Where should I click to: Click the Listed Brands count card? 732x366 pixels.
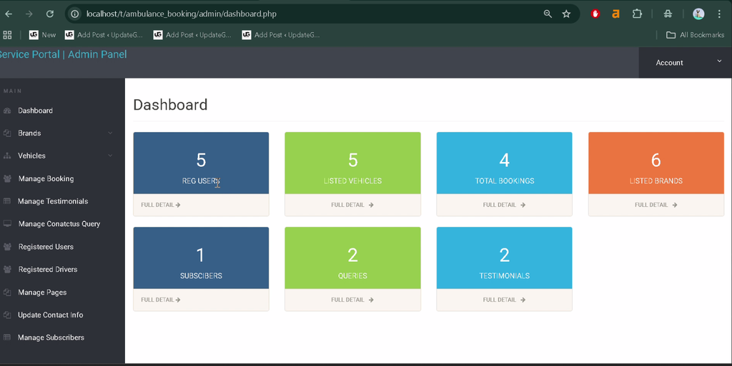pos(656,163)
